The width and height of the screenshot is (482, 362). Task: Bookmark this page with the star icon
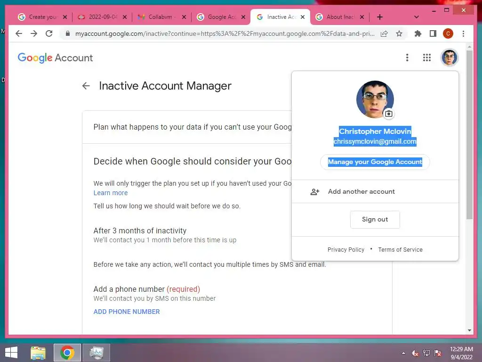(x=399, y=33)
